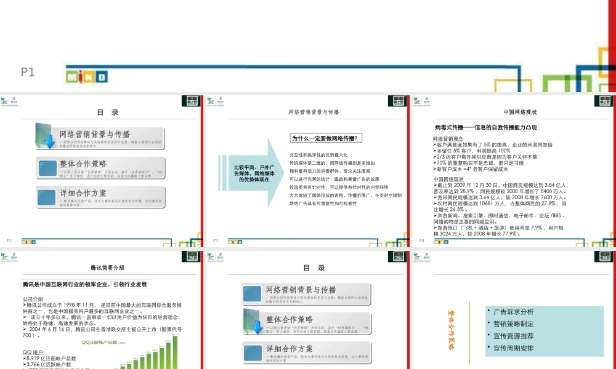Click the small MIND logo at bottom of slide P3
This screenshot has width=616, height=369.
point(235,242)
